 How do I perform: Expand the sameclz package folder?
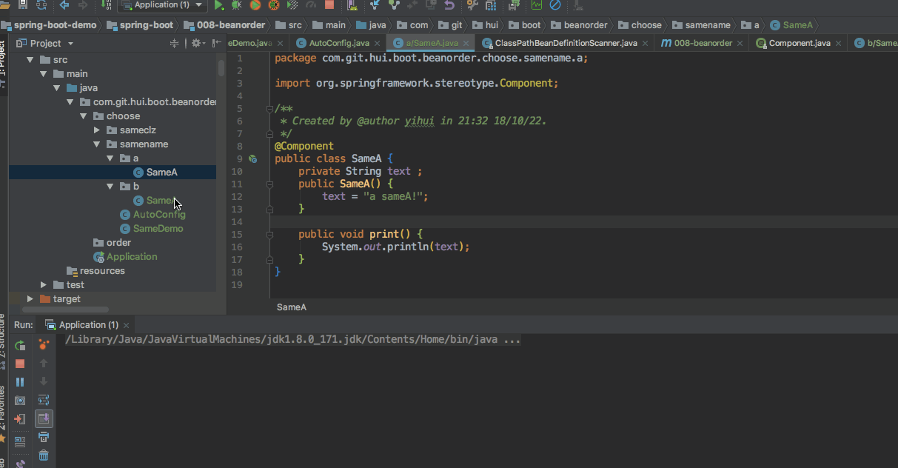[96, 130]
